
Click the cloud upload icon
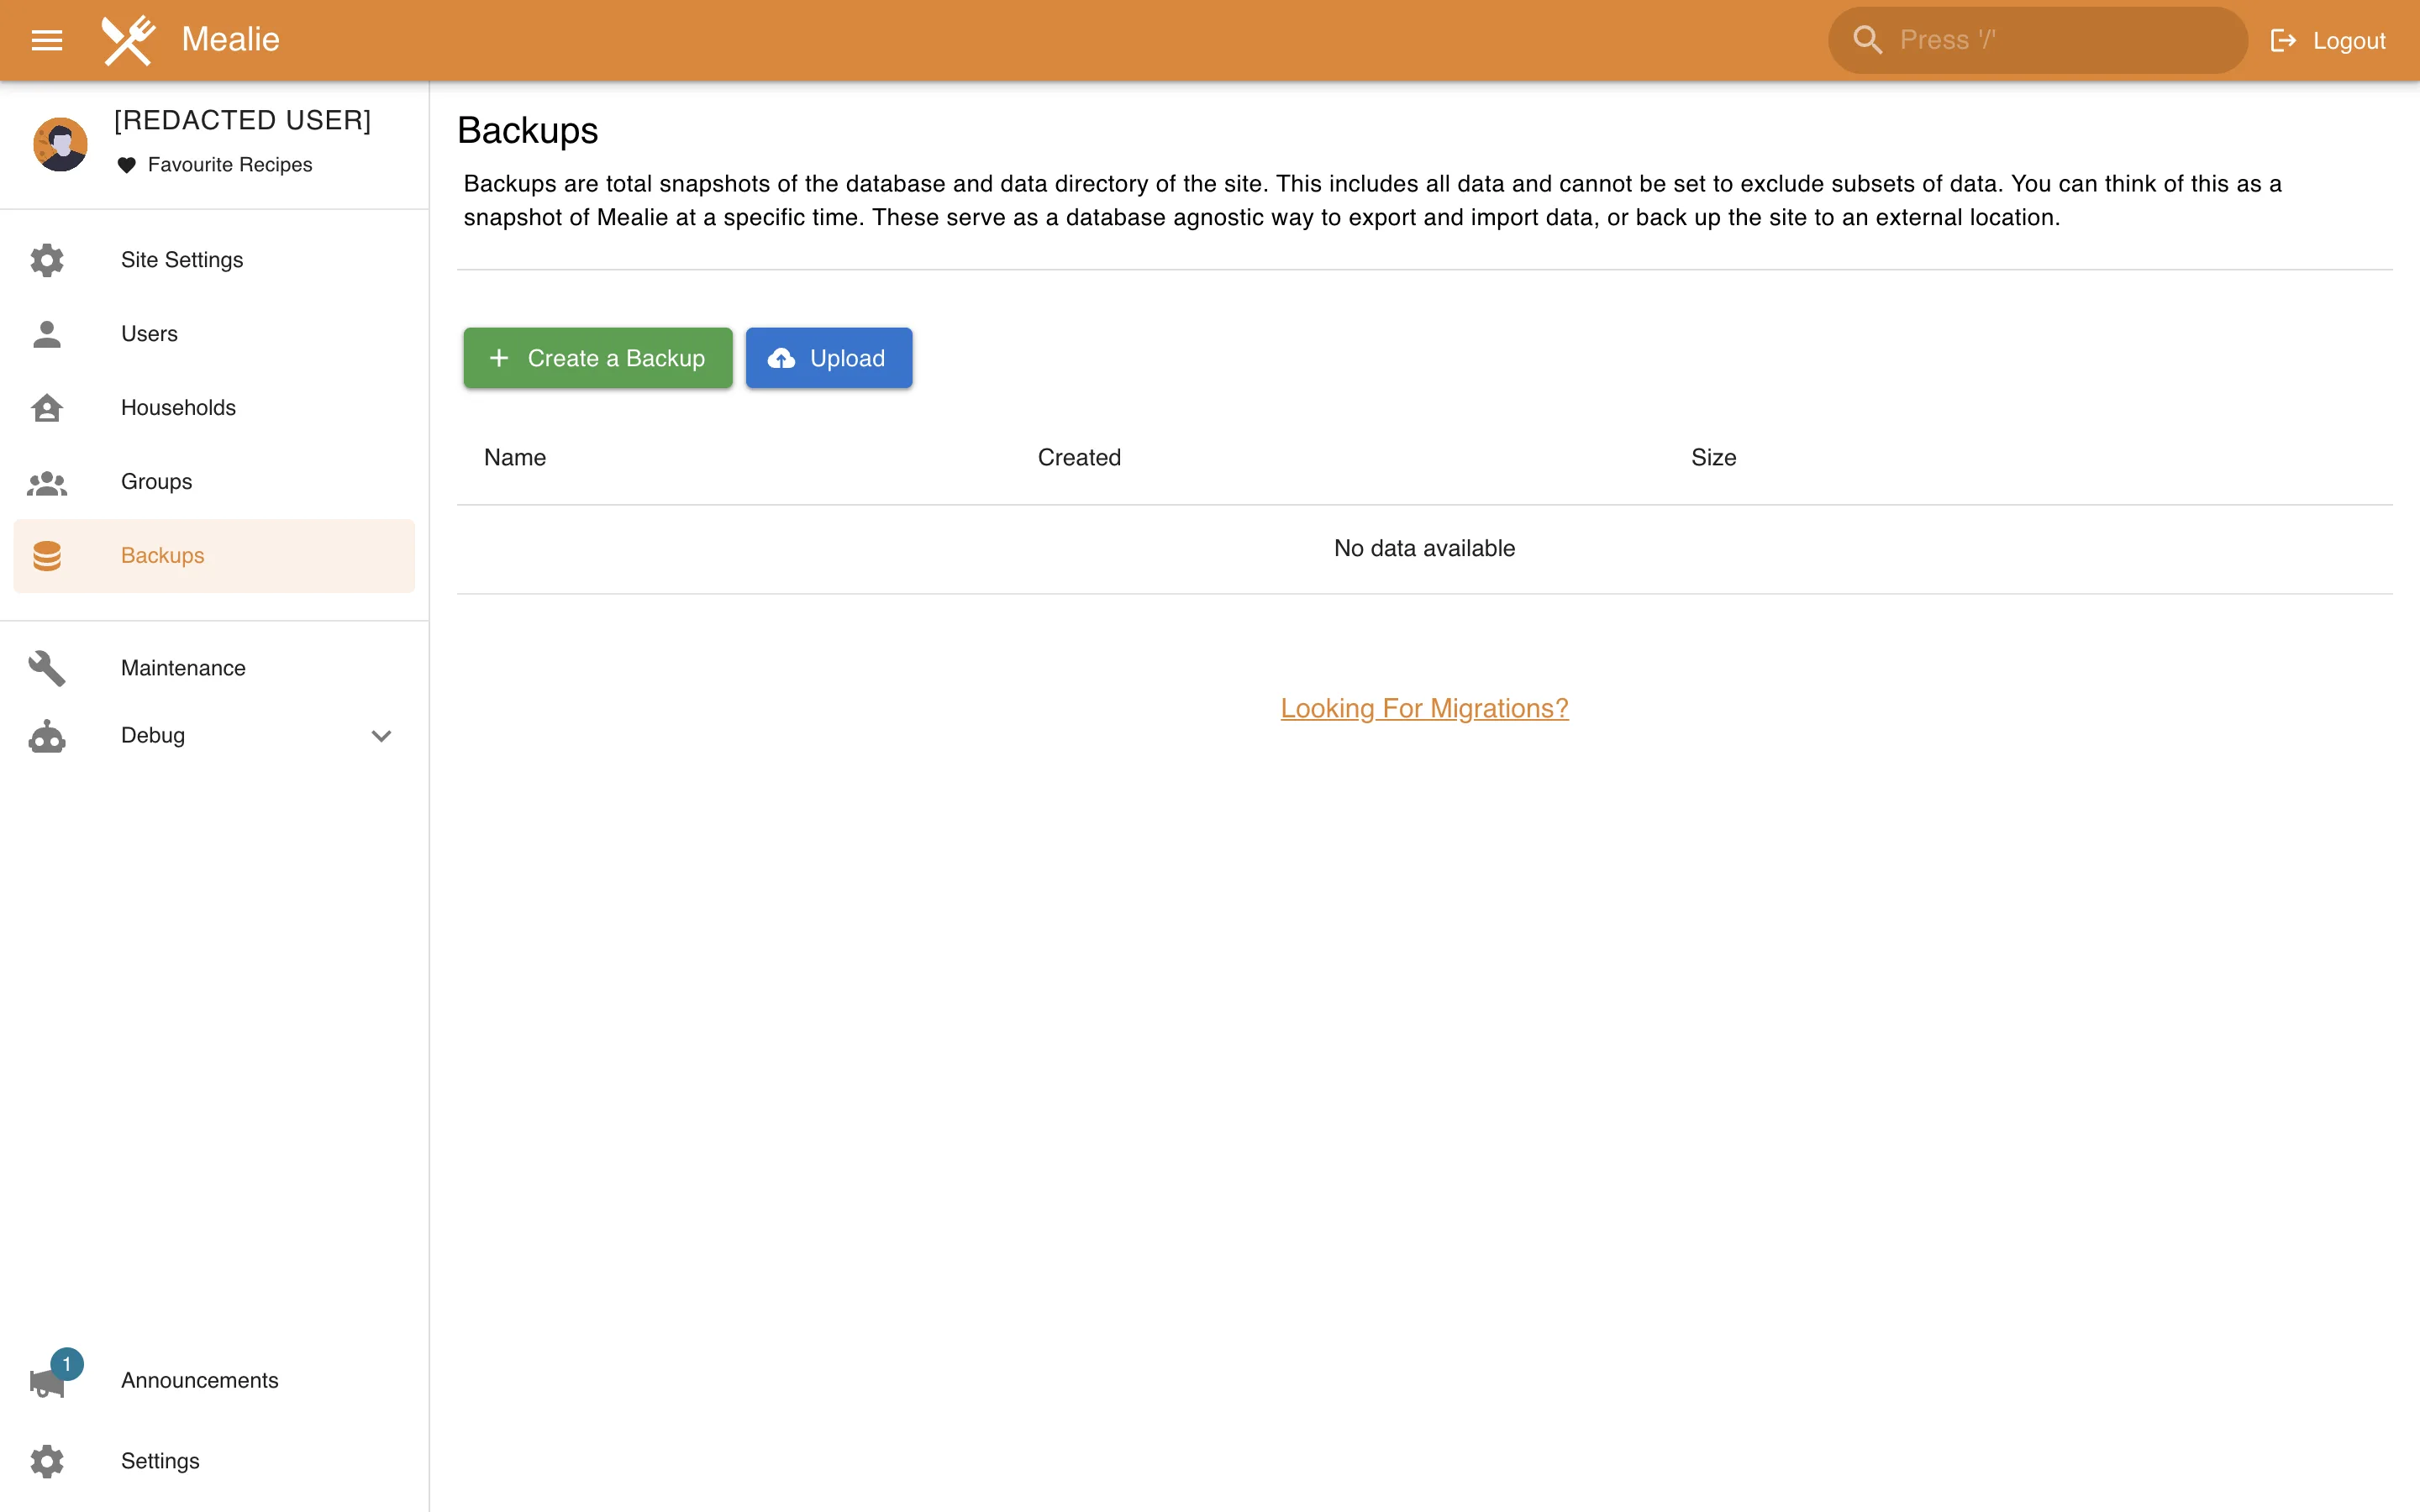(x=781, y=358)
